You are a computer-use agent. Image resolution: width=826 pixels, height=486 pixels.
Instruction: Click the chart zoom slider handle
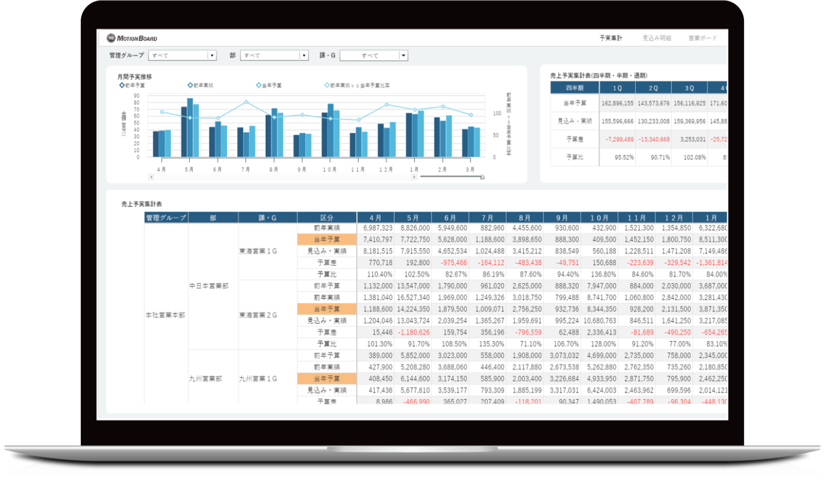[482, 177]
